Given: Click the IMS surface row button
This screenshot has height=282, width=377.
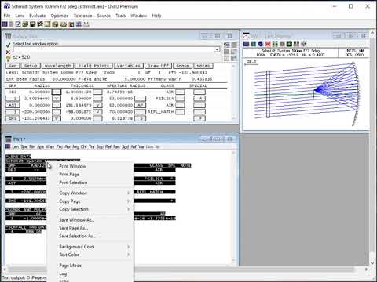Looking at the screenshot, I should (x=13, y=118).
